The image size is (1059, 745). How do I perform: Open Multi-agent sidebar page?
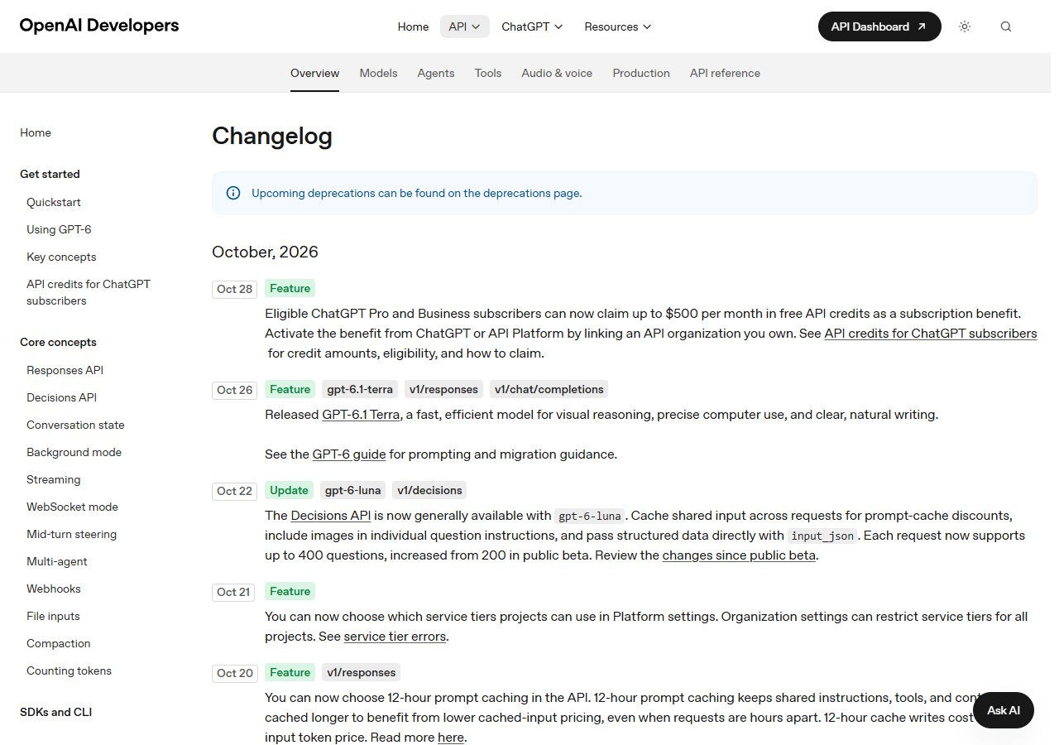point(57,561)
